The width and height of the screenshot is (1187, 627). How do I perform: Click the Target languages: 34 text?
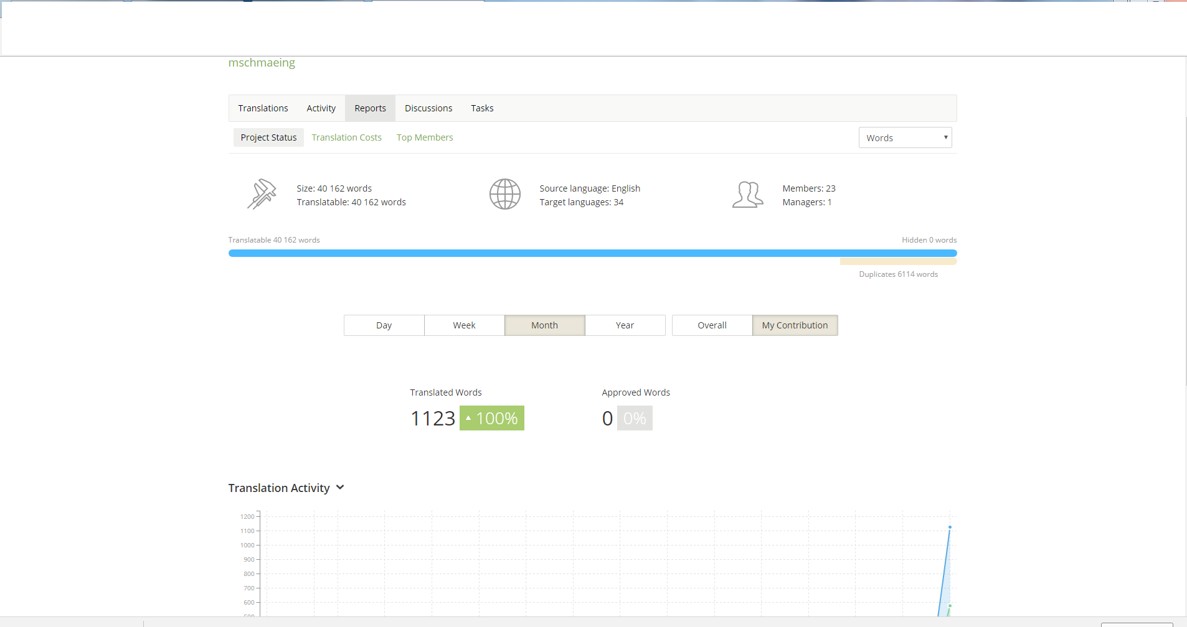(x=581, y=202)
